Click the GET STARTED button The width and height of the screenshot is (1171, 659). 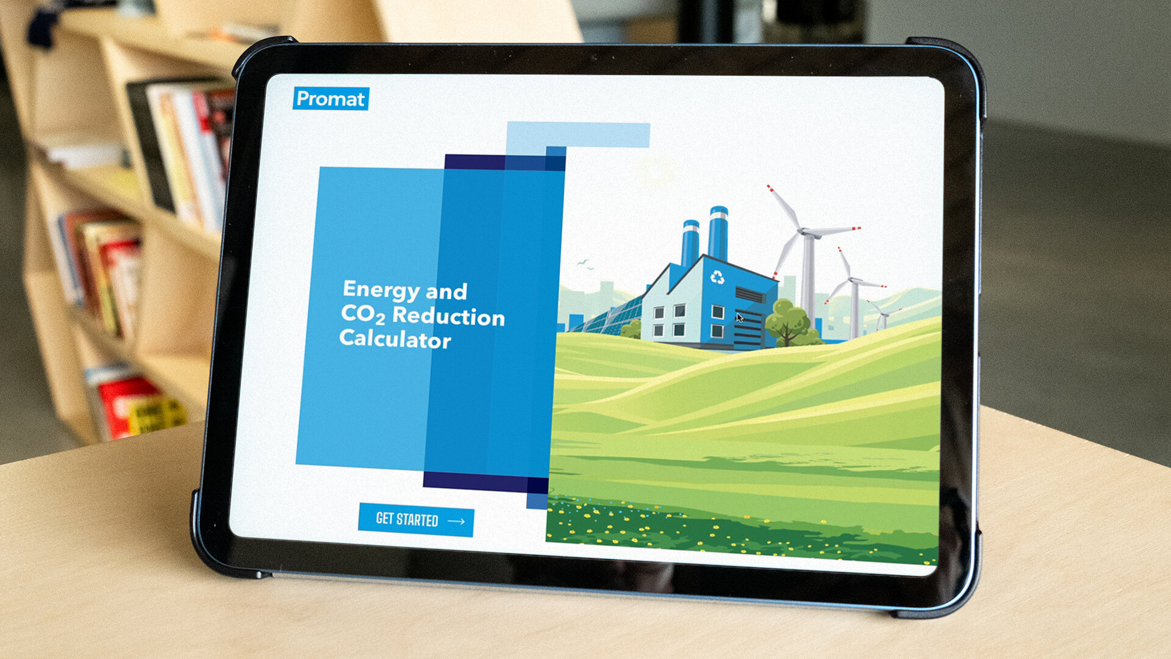click(x=416, y=520)
